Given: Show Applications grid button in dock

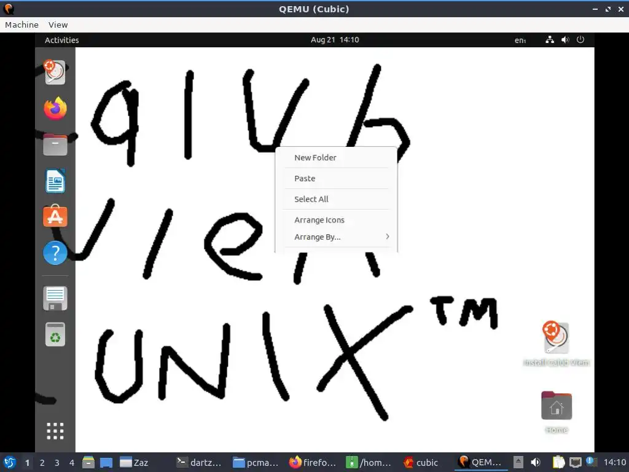Looking at the screenshot, I should [x=55, y=431].
